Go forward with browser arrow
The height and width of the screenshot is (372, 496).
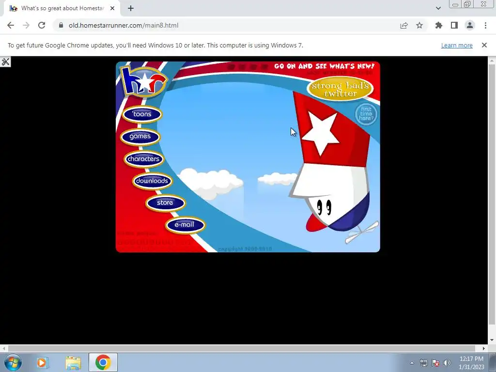coord(26,25)
